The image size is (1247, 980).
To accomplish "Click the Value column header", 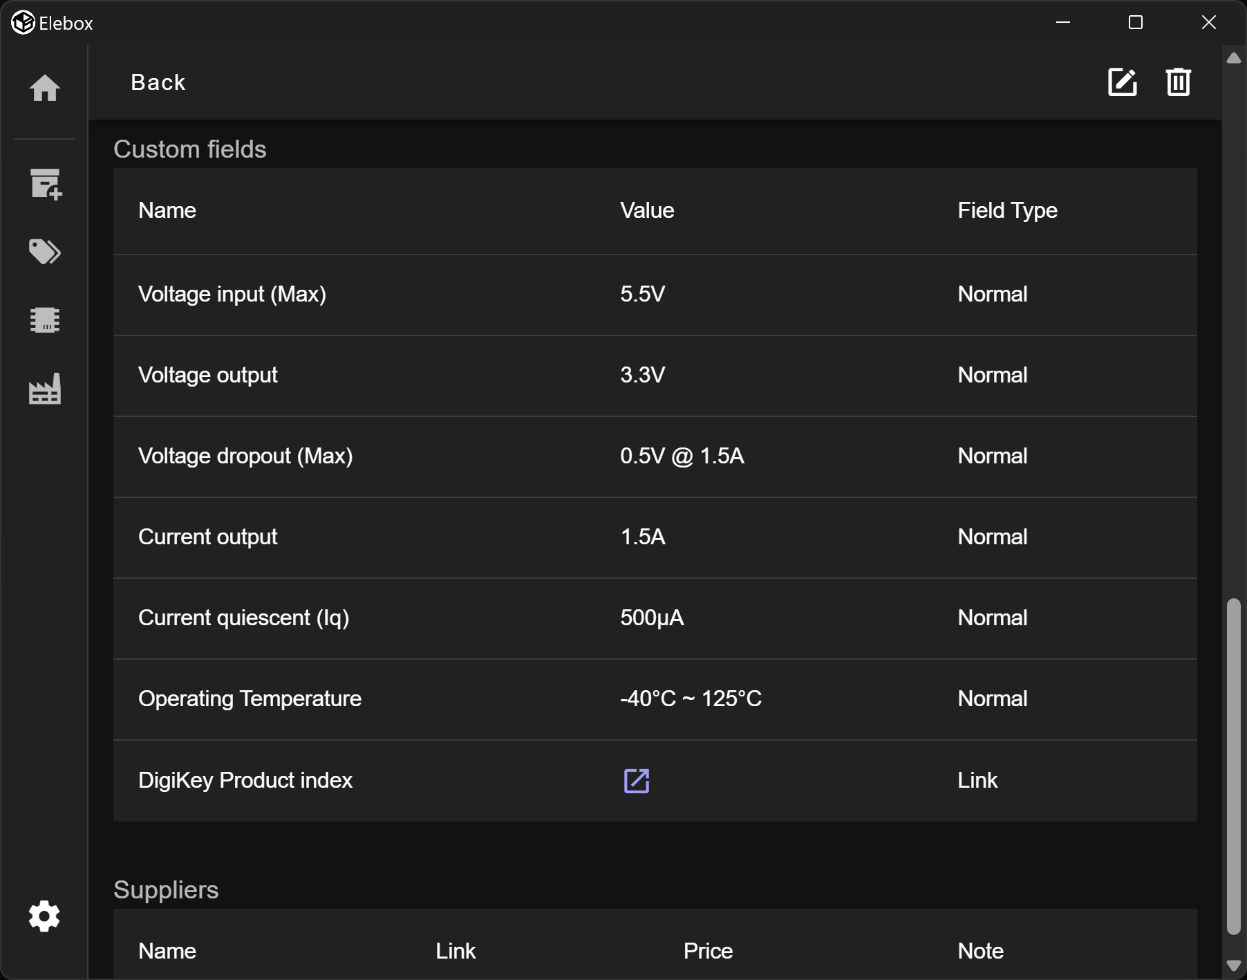I will [647, 210].
